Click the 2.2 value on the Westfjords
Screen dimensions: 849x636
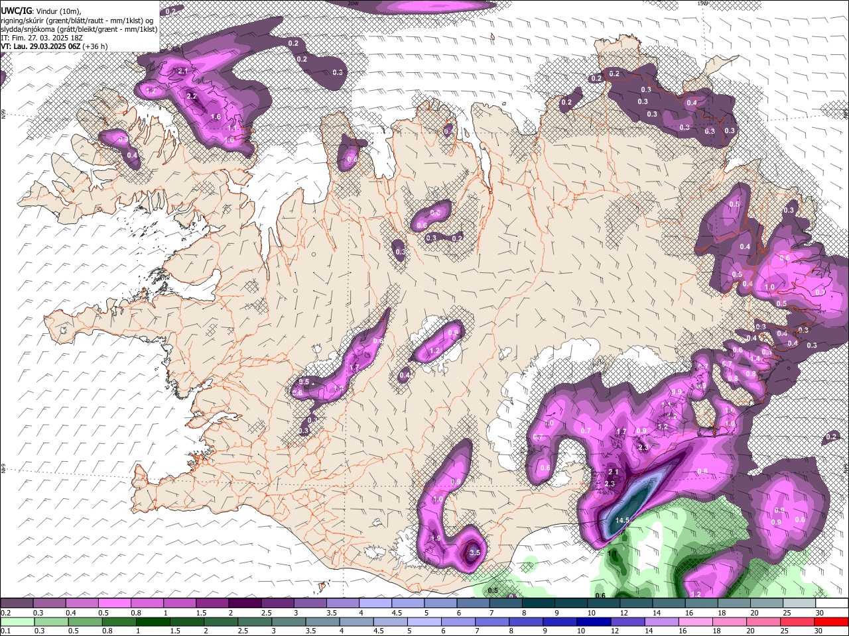tap(192, 97)
